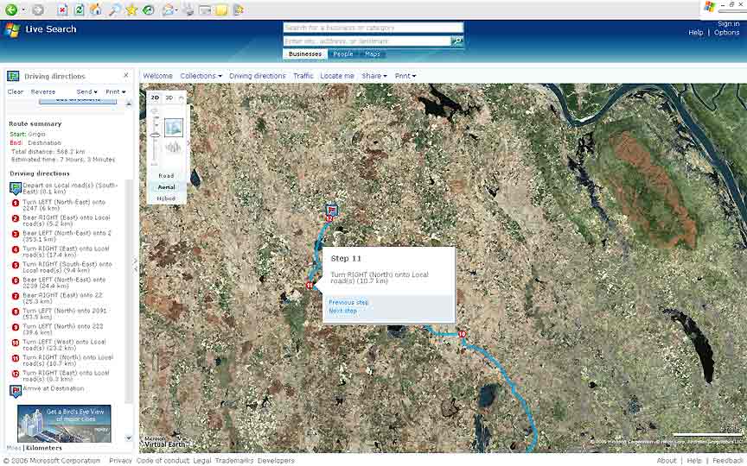Open the Options link in header
The width and height of the screenshot is (747, 466).
click(x=726, y=33)
